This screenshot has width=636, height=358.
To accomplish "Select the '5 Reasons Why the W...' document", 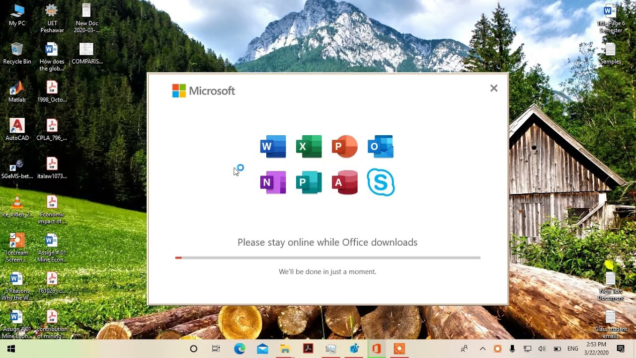I will 17,286.
